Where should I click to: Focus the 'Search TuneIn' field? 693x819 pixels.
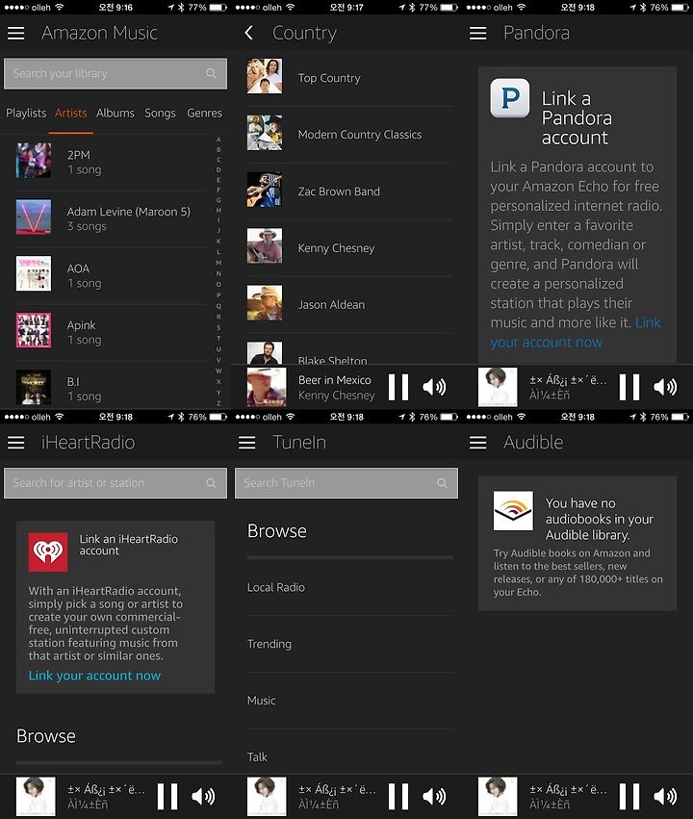coord(346,482)
